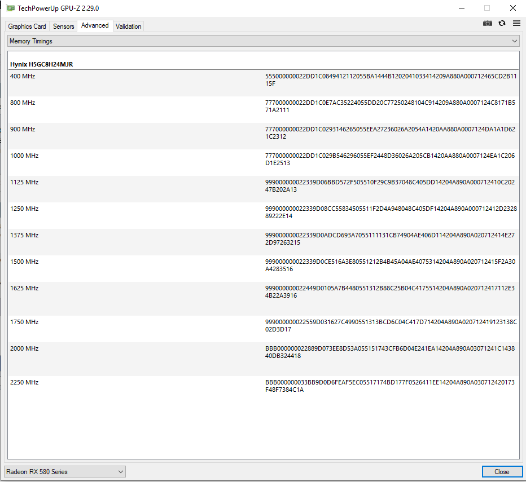Select the 1000 MHz row label
This screenshot has width=526, height=482.
24,156
